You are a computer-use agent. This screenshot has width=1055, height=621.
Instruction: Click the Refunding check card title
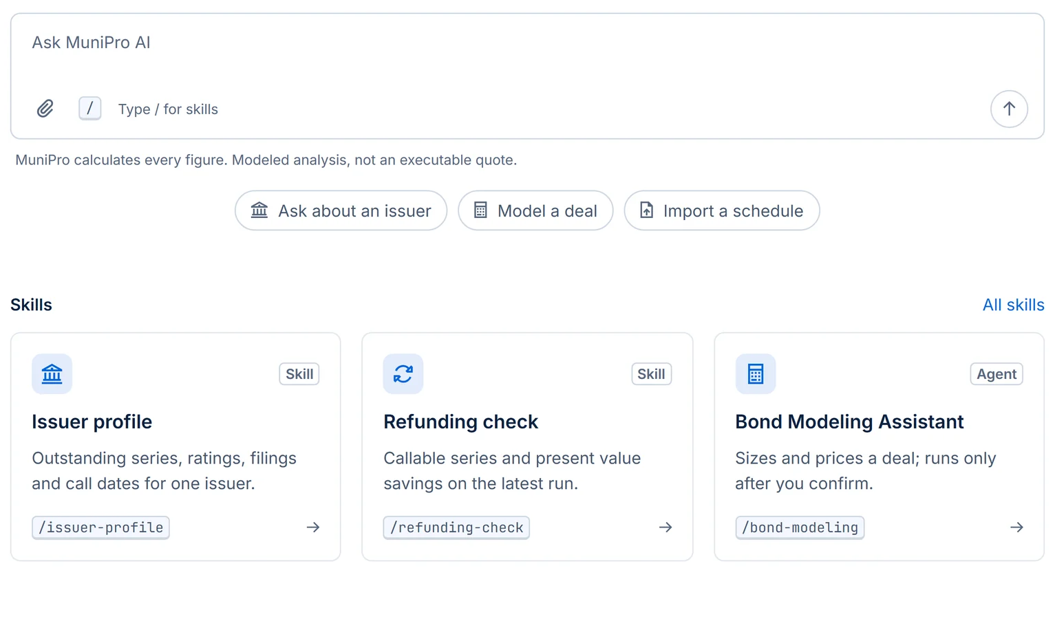460,422
